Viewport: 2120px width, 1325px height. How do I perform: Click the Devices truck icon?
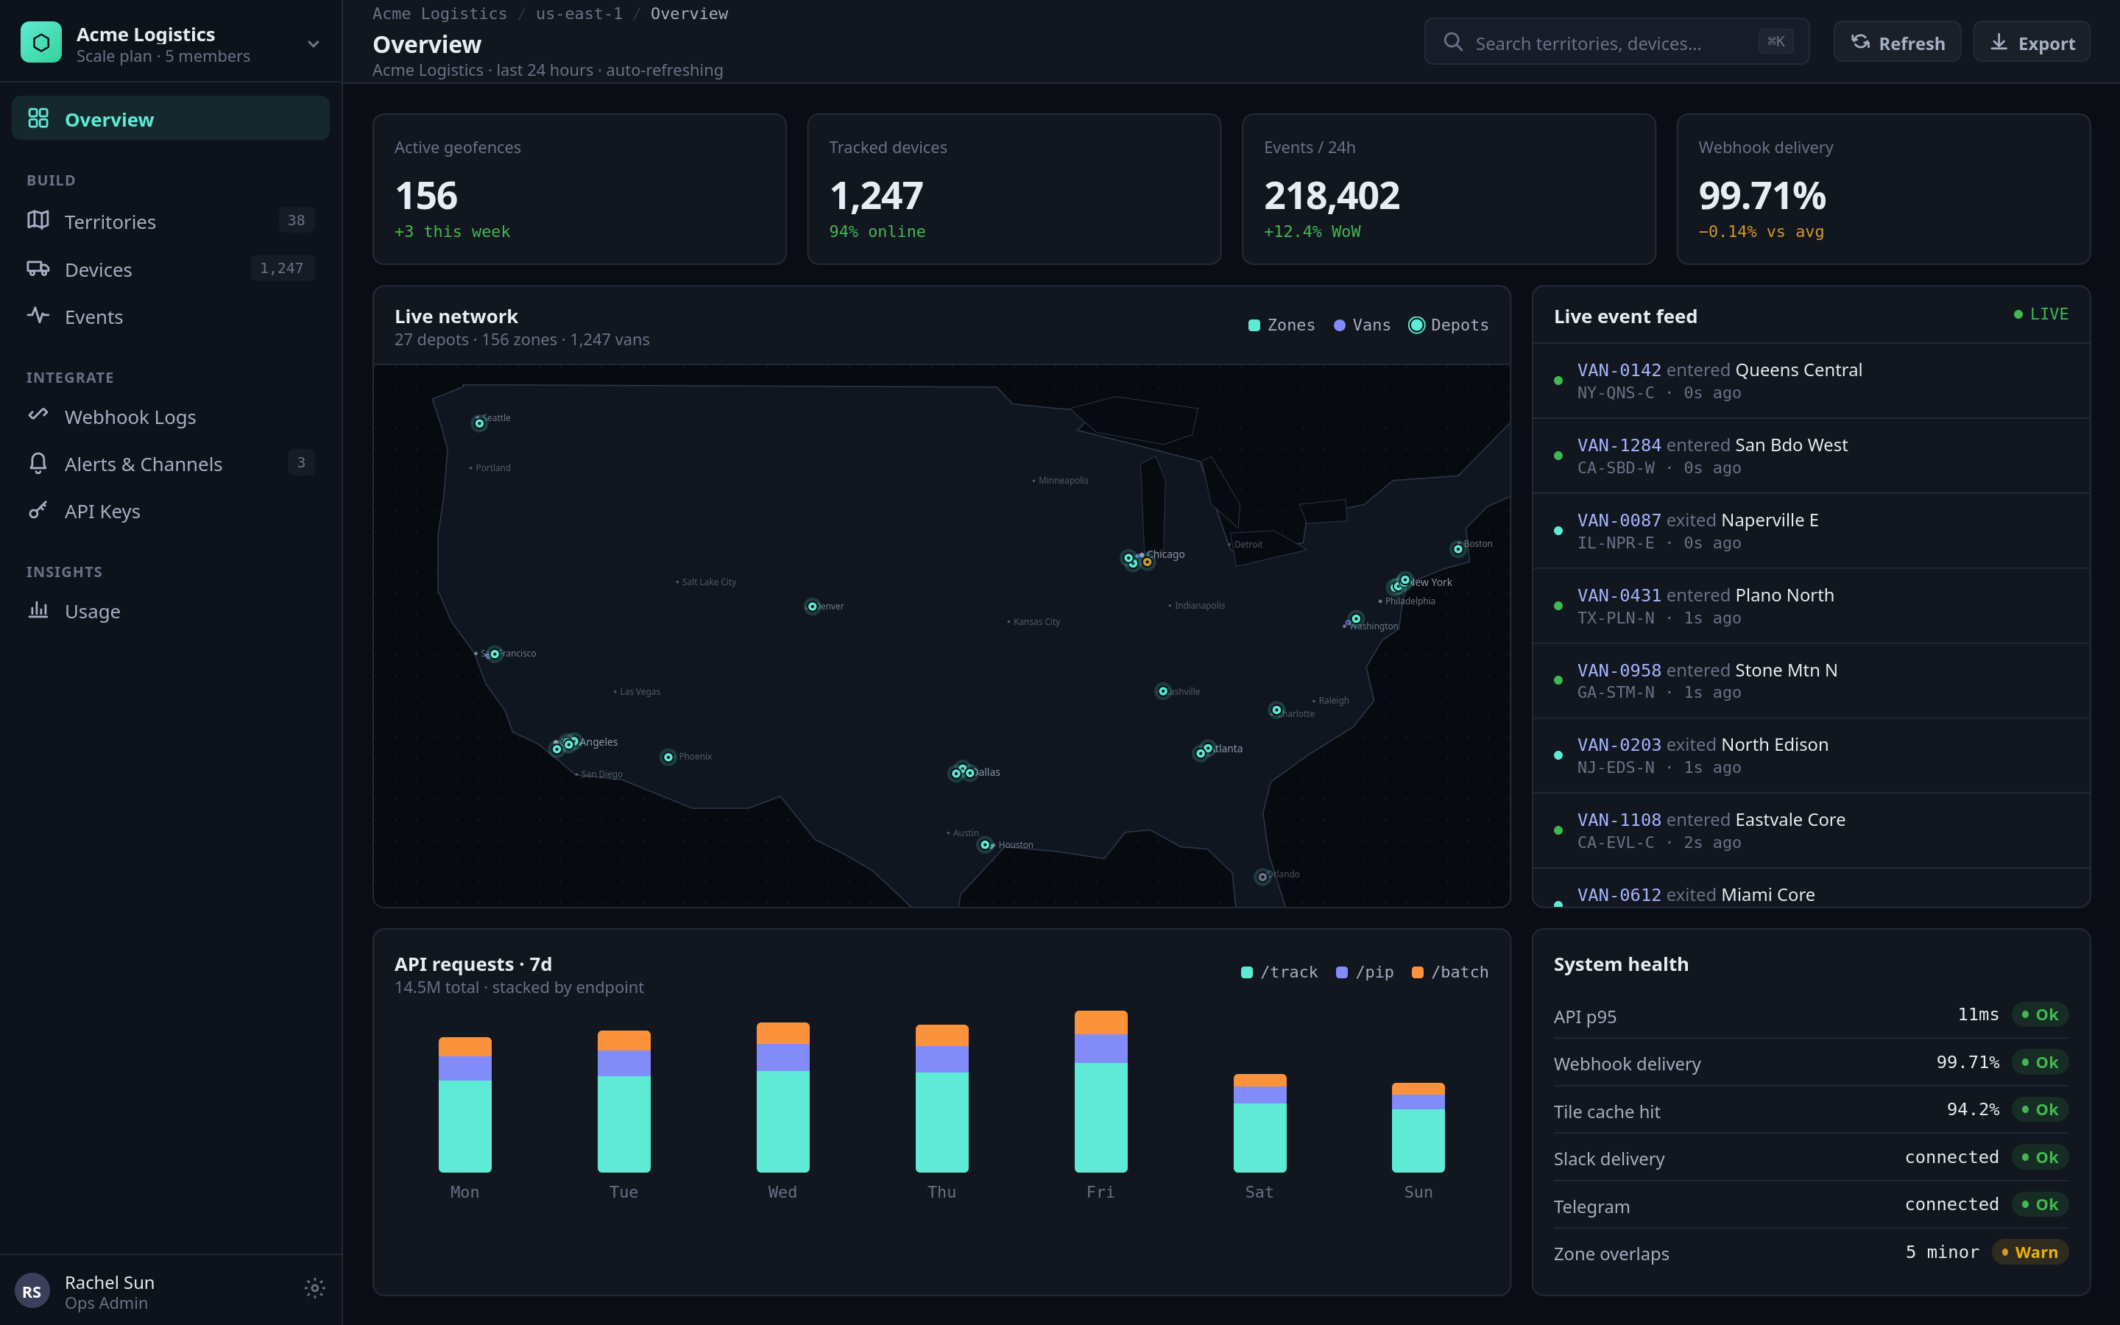coord(38,268)
